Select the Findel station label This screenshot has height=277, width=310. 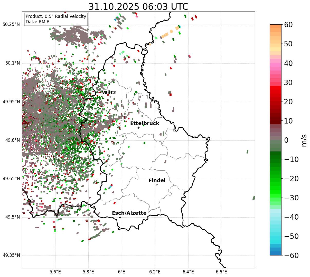point(157,181)
